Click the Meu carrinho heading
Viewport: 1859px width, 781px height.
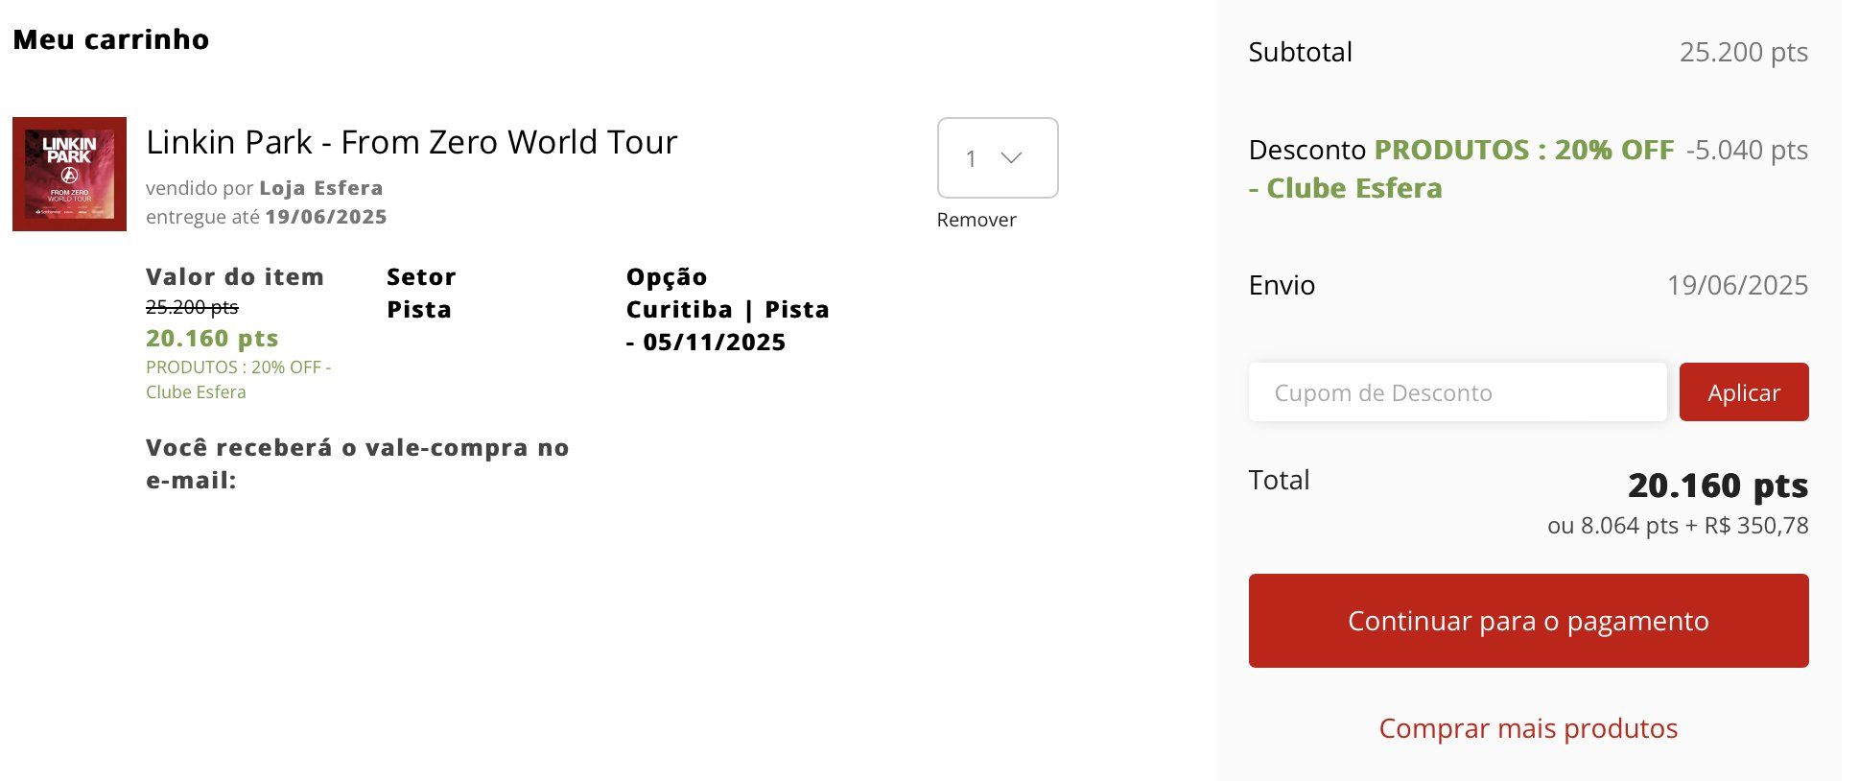(111, 39)
